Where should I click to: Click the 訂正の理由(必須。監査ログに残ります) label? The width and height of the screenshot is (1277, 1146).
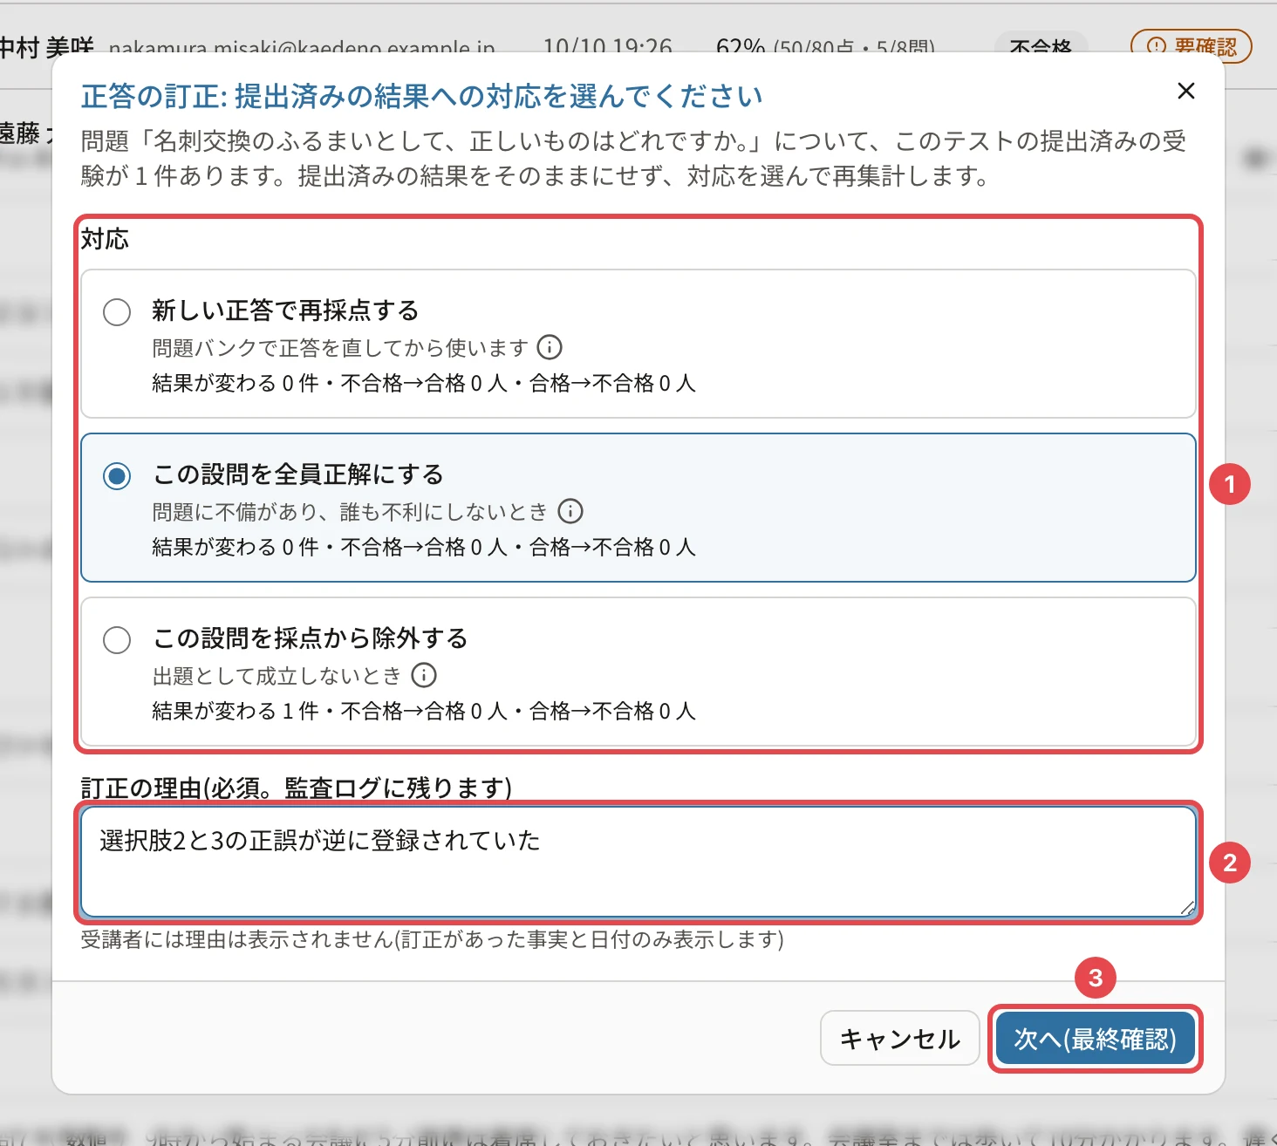[297, 788]
